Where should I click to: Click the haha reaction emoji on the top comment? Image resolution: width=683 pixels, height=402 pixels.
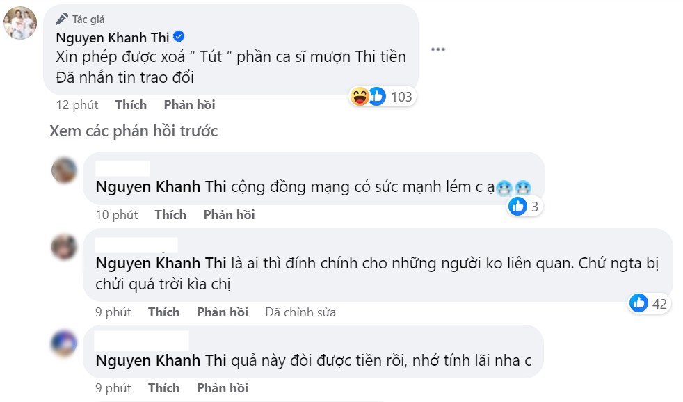point(361,97)
